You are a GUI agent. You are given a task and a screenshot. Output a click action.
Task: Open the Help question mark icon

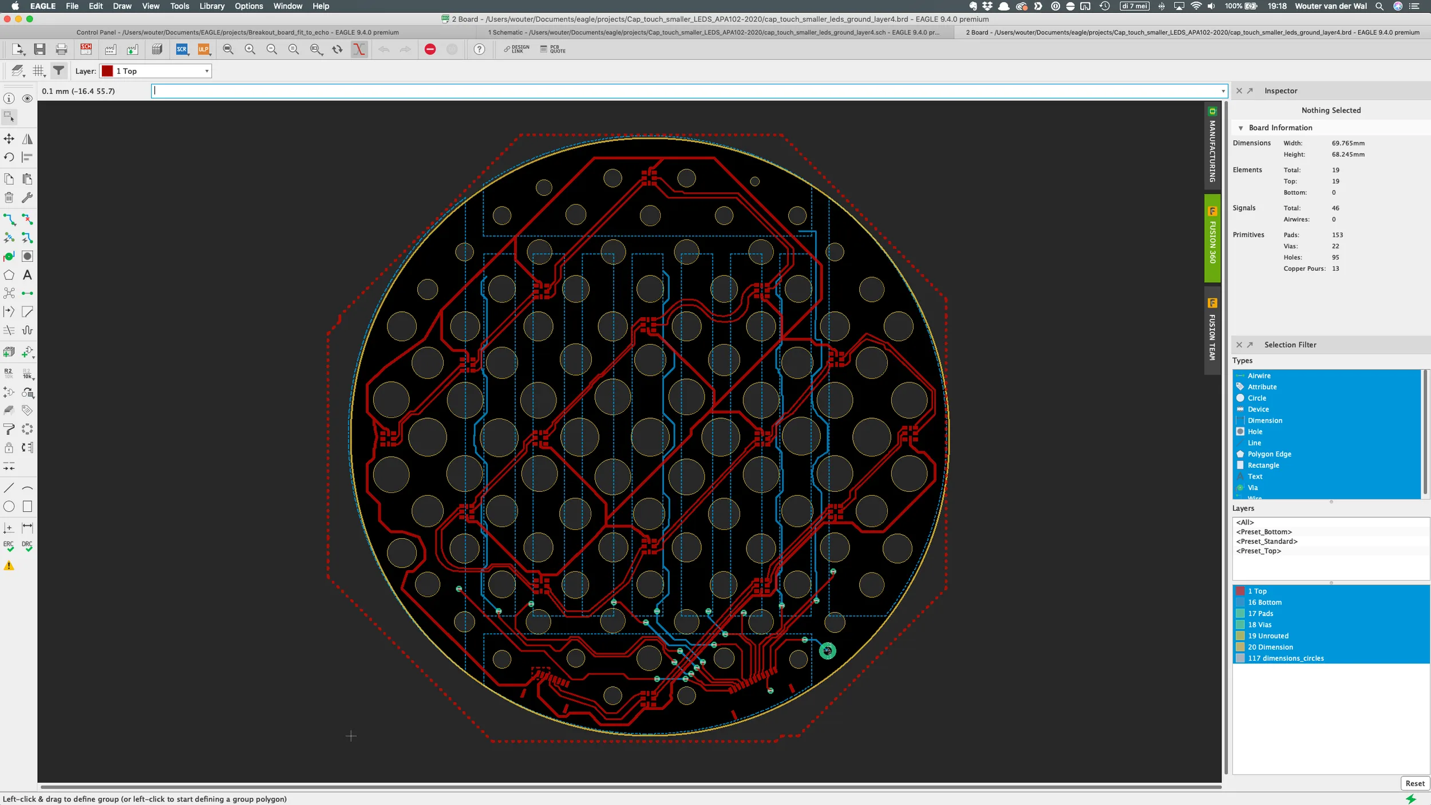tap(479, 49)
